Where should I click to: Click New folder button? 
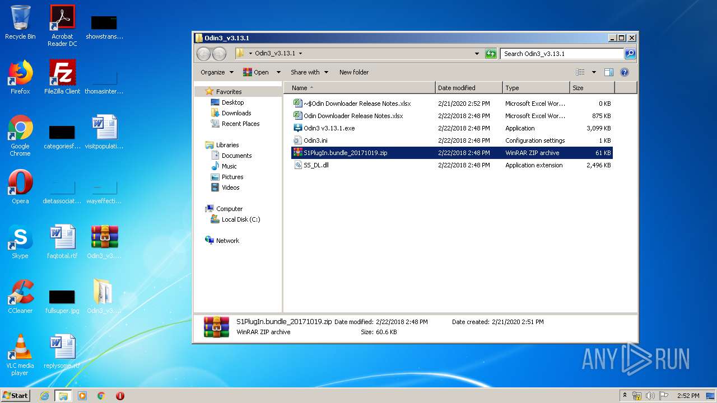point(354,72)
